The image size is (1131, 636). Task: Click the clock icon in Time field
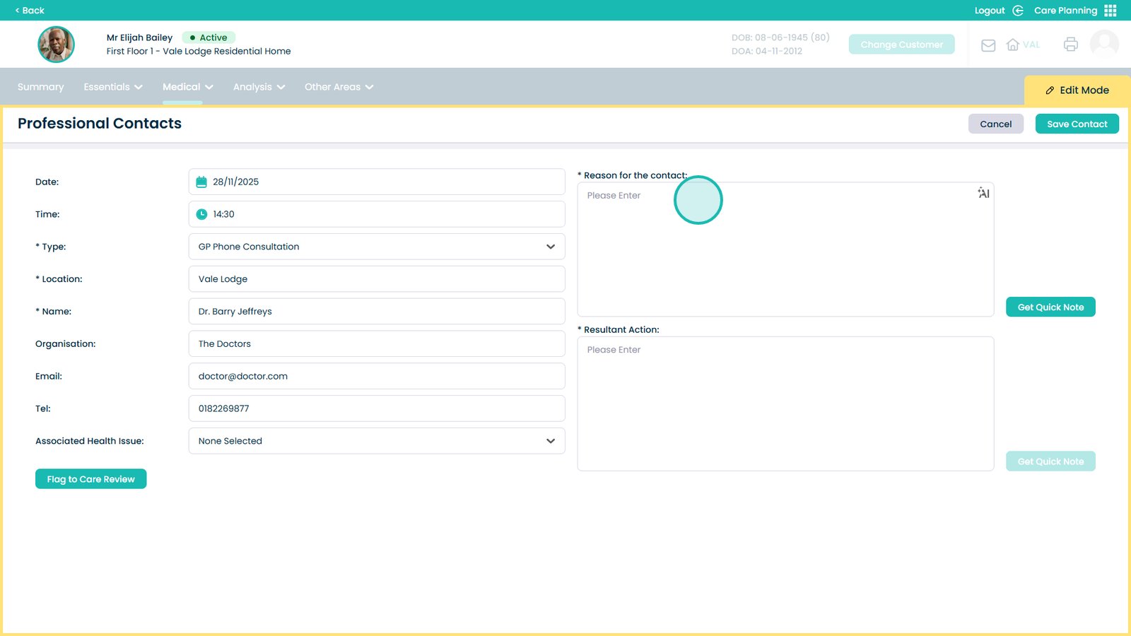(201, 214)
